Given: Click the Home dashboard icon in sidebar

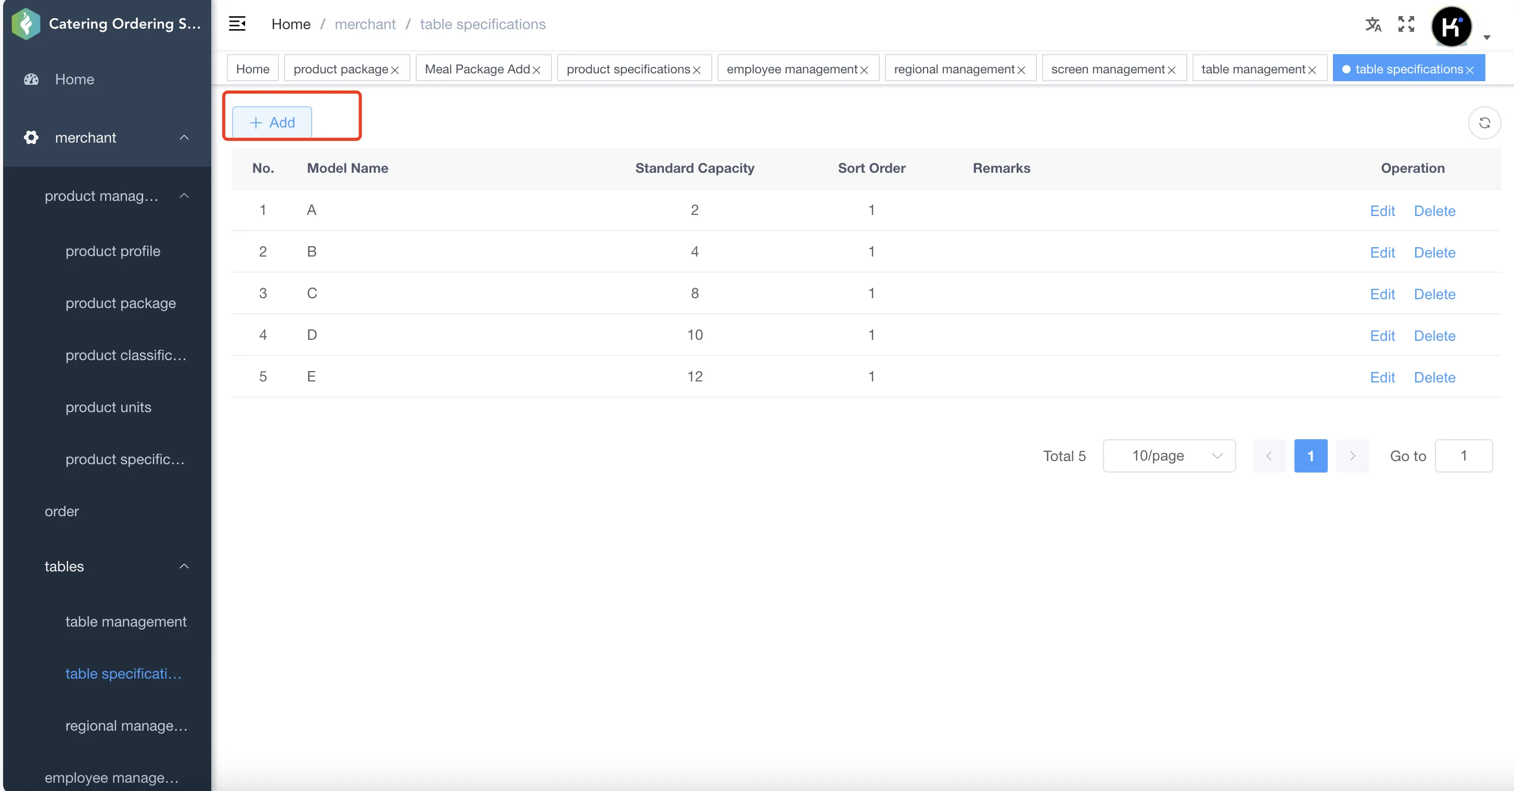Looking at the screenshot, I should tap(31, 79).
